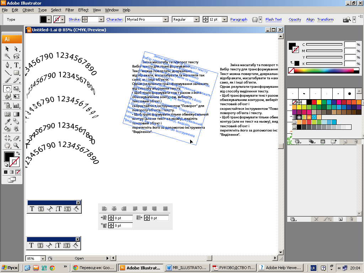Click Delete Swatch trash icon in Swatches panel
The width and height of the screenshot is (364, 273).
[356, 141]
